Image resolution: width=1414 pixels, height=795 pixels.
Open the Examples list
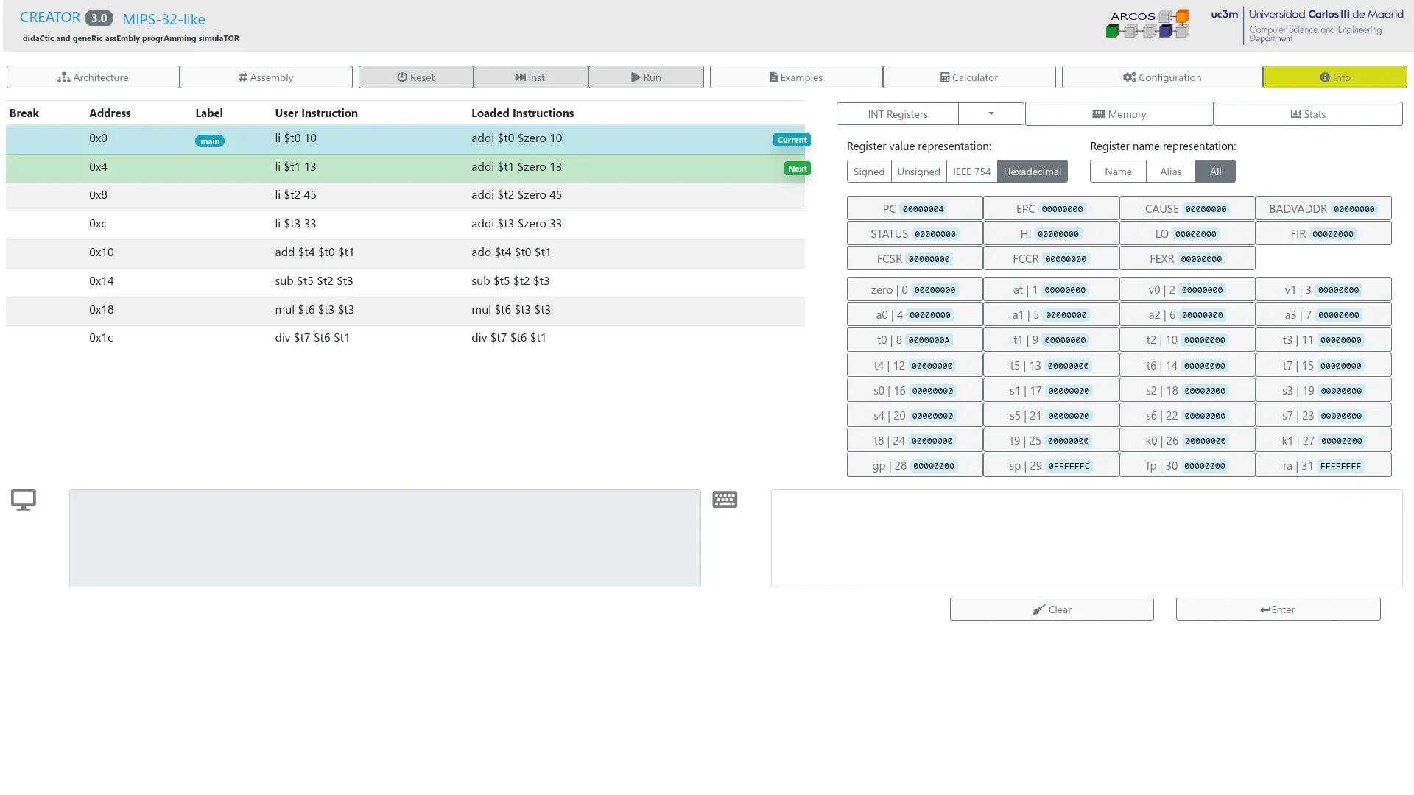[796, 77]
